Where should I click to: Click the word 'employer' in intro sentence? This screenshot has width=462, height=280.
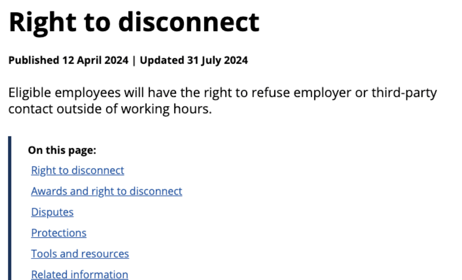323,93
